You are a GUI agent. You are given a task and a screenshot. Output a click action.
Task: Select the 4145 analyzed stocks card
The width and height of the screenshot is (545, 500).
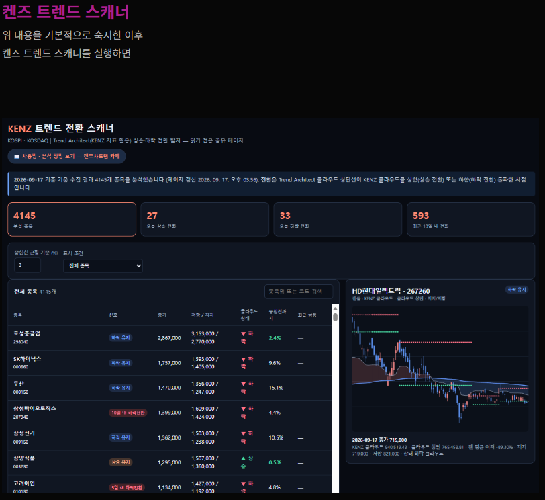tap(72, 219)
